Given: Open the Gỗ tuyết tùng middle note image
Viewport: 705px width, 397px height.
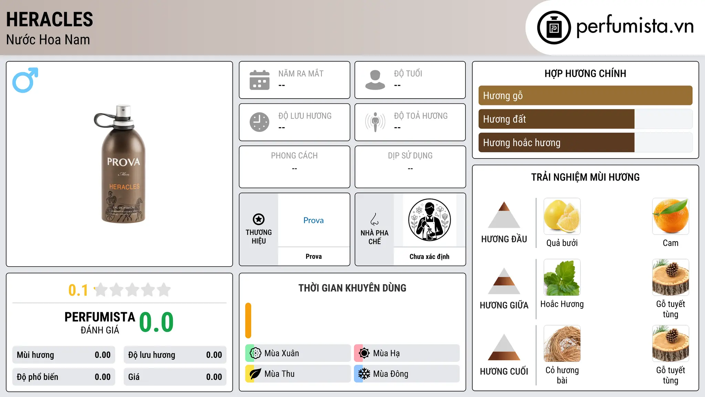Looking at the screenshot, I should click(671, 277).
